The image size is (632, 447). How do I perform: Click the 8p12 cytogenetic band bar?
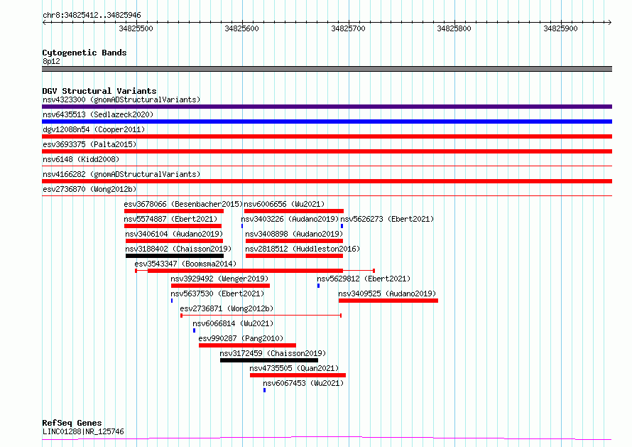327,69
